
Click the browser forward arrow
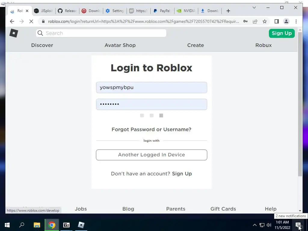coord(22,21)
